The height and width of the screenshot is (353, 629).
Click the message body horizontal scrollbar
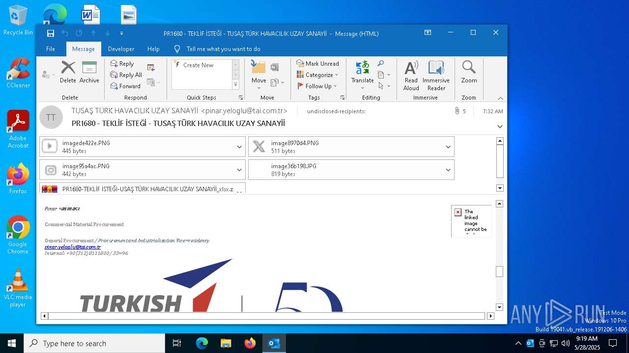267,316
